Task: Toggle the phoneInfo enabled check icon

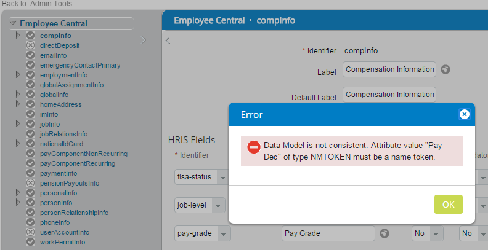Action: point(30,222)
